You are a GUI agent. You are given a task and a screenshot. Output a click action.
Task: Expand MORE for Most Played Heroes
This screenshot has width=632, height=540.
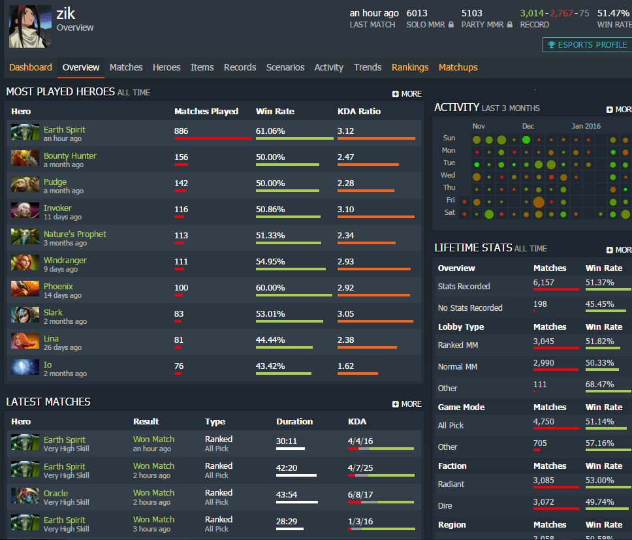[x=407, y=94]
